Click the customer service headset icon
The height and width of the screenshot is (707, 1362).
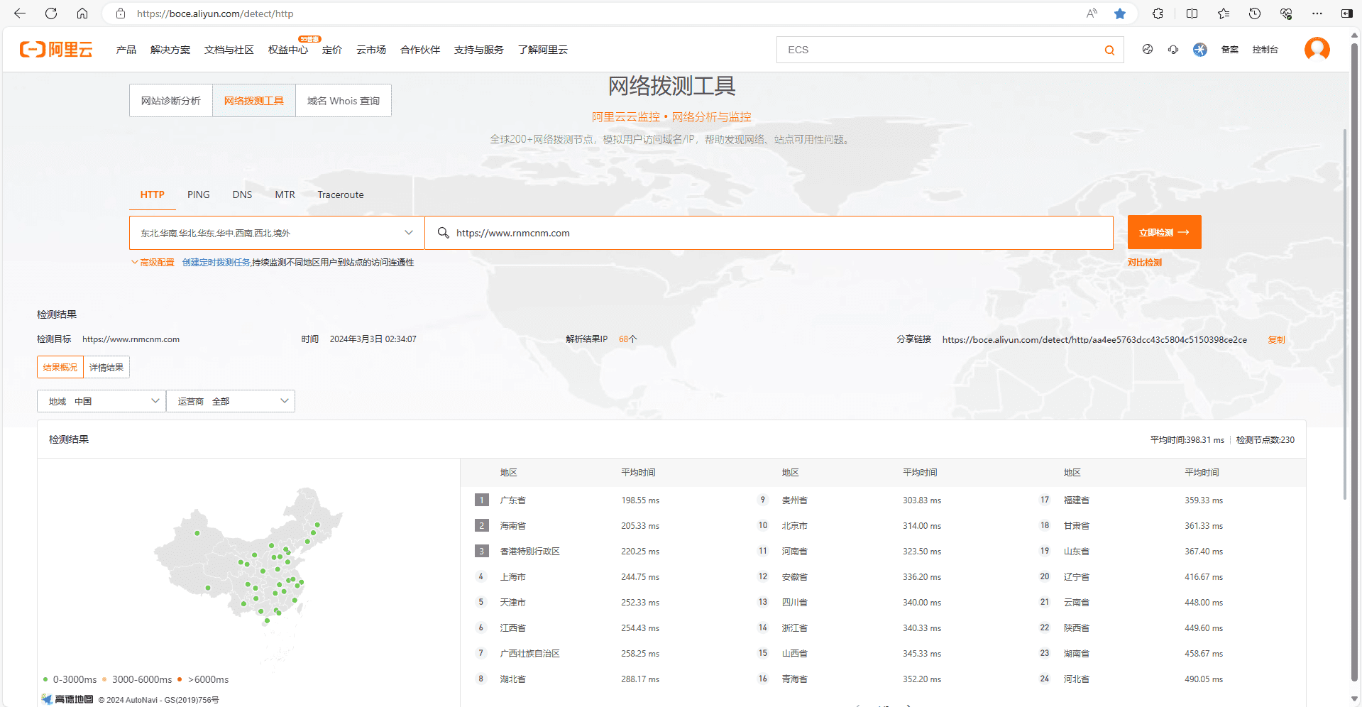pos(1172,50)
